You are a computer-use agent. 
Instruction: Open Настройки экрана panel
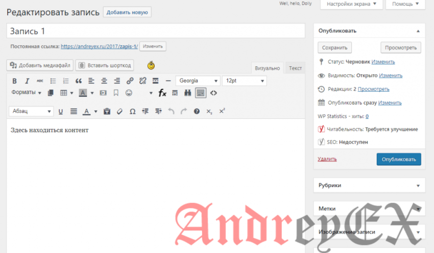[351, 4]
